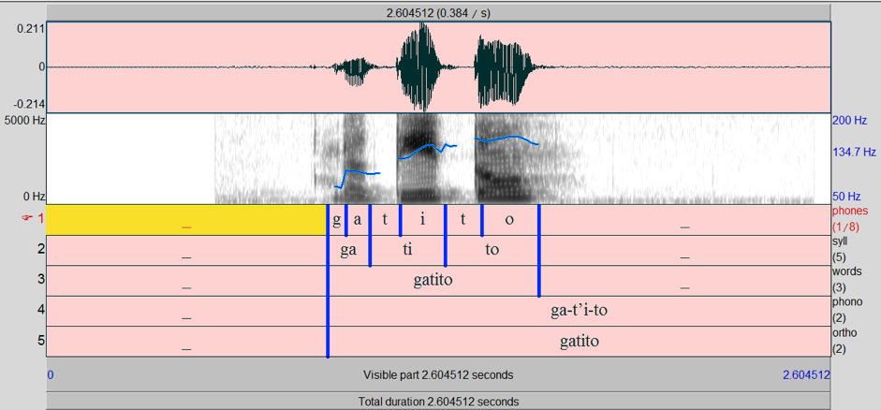The image size is (881, 410).
Task: Select 'gatito' interval in the ortho tier
Action: (x=580, y=342)
